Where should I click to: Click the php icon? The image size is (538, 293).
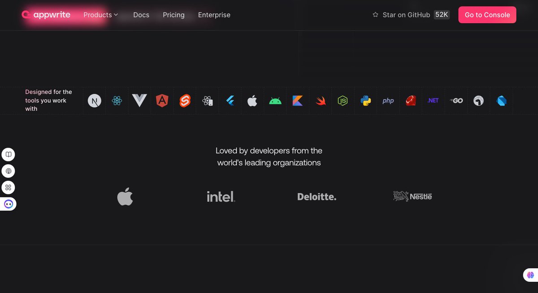click(388, 101)
